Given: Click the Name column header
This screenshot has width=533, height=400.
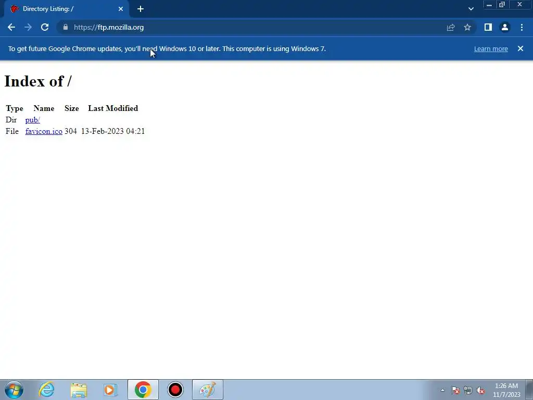Looking at the screenshot, I should pyautogui.click(x=44, y=108).
